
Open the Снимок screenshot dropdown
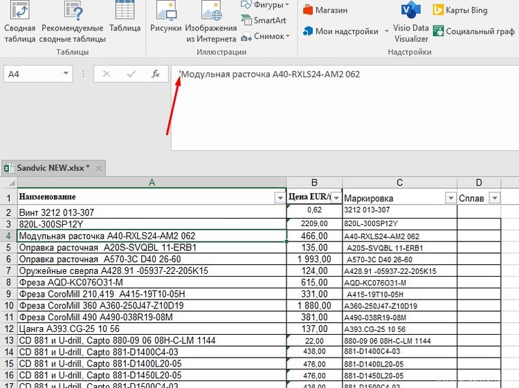tap(266, 36)
